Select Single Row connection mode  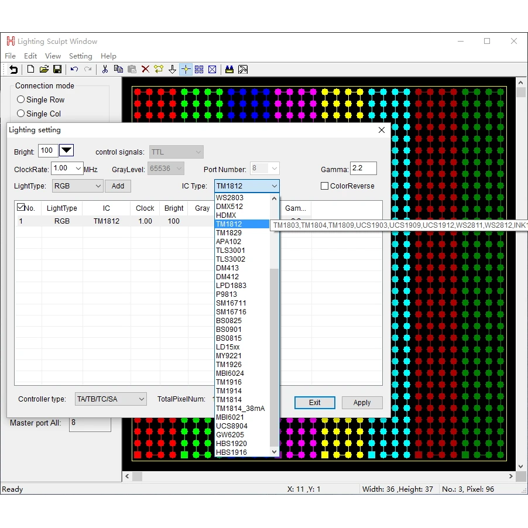21,100
